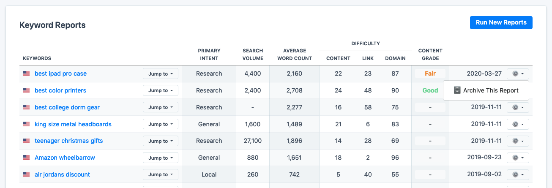Open the best college dorm gear report
The height and width of the screenshot is (188, 552).
67,107
